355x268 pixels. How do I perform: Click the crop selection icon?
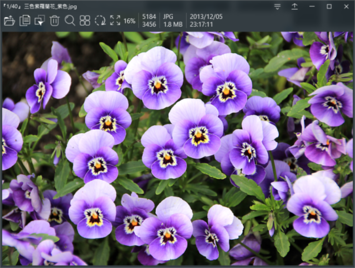pos(40,21)
